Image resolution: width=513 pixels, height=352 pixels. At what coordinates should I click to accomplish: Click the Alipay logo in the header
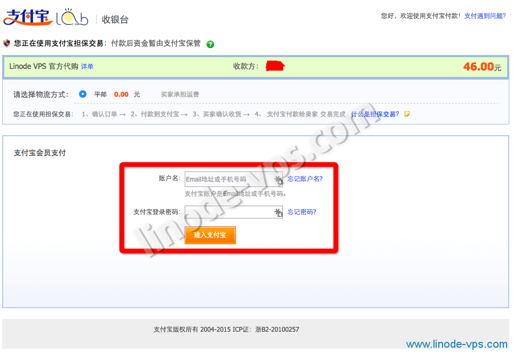tap(28, 17)
